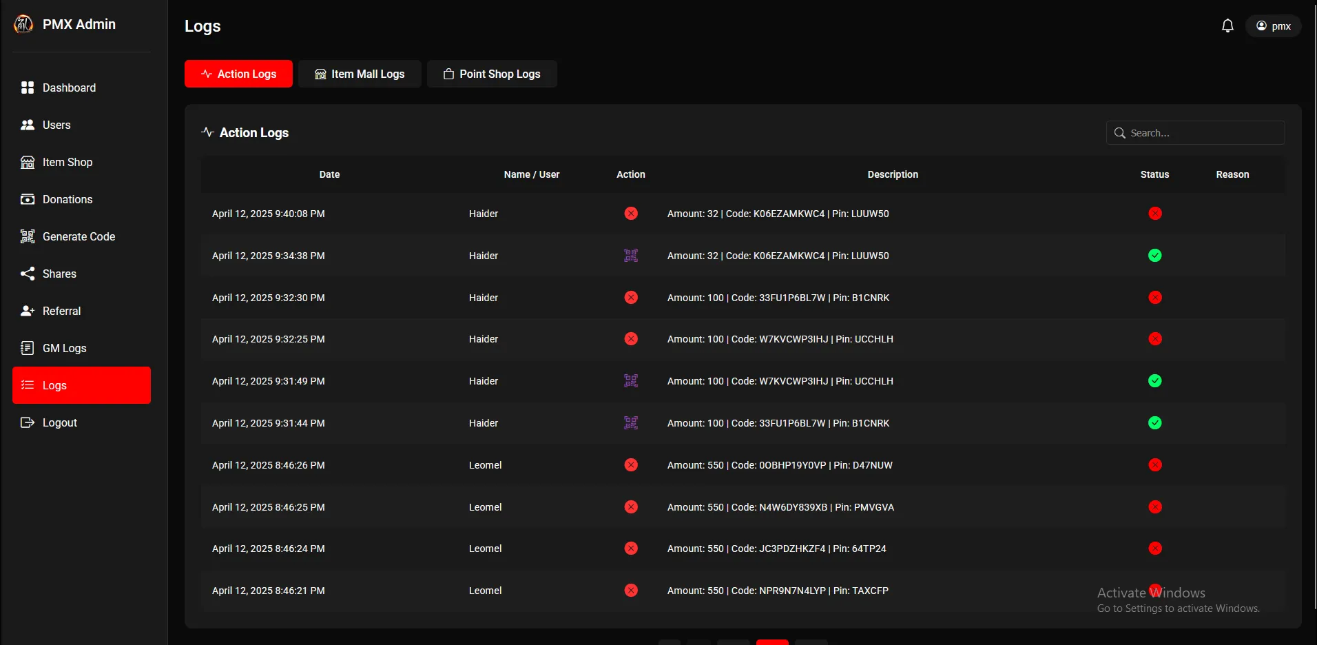1317x645 pixels.
Task: Click the purple QR action icon in the 9:31:49 PM row
Action: 630,381
